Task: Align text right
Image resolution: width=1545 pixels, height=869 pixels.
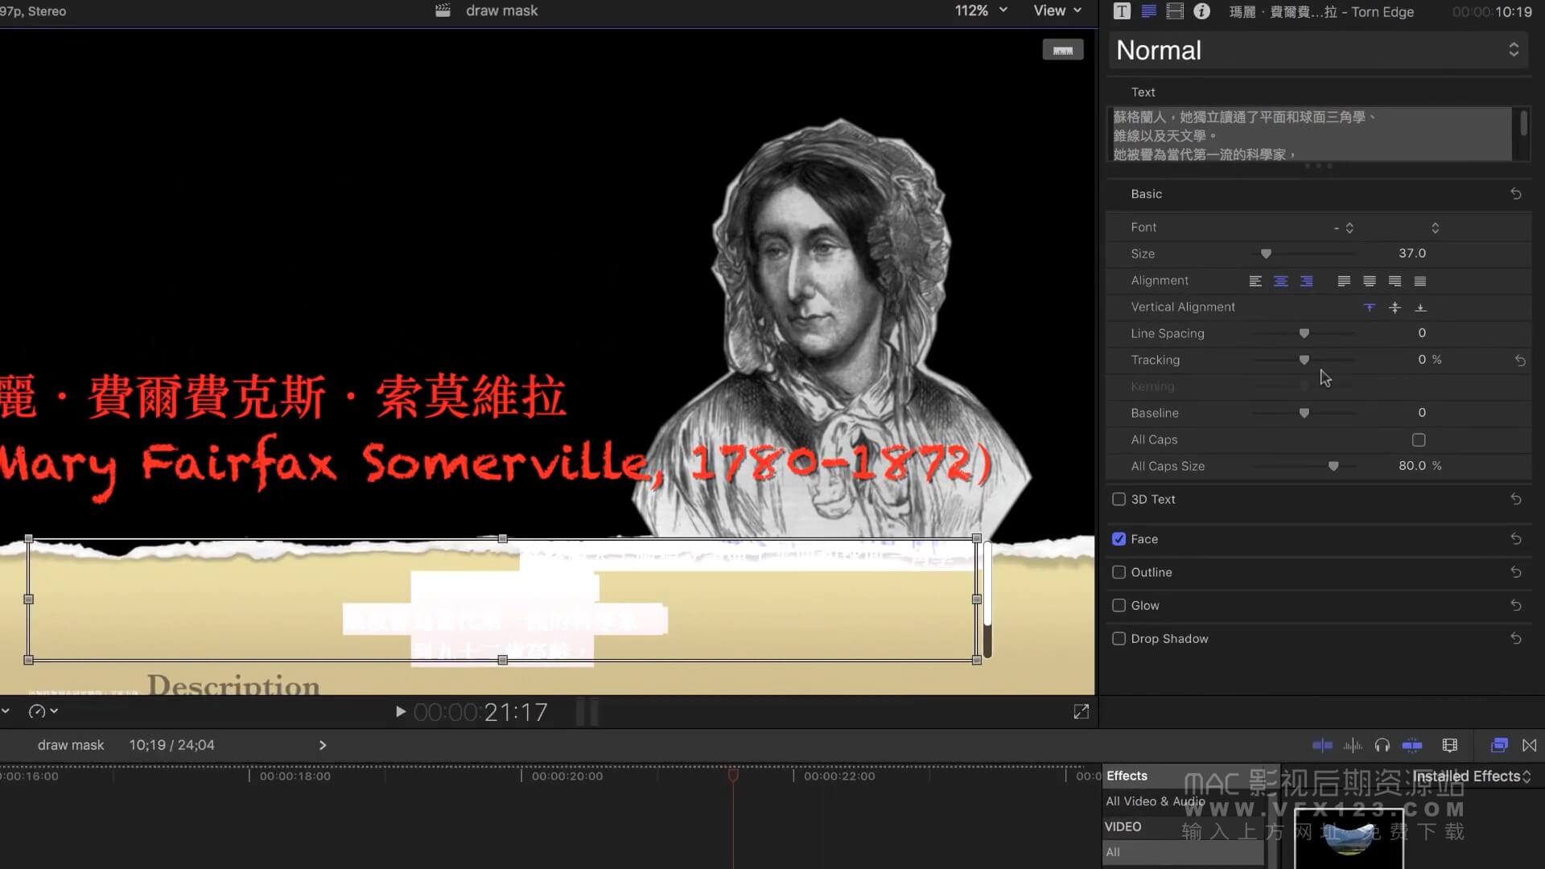Action: click(x=1307, y=281)
